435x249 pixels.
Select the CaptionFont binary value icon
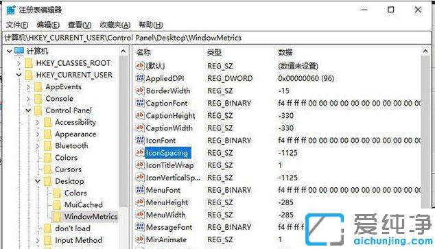[x=140, y=103]
